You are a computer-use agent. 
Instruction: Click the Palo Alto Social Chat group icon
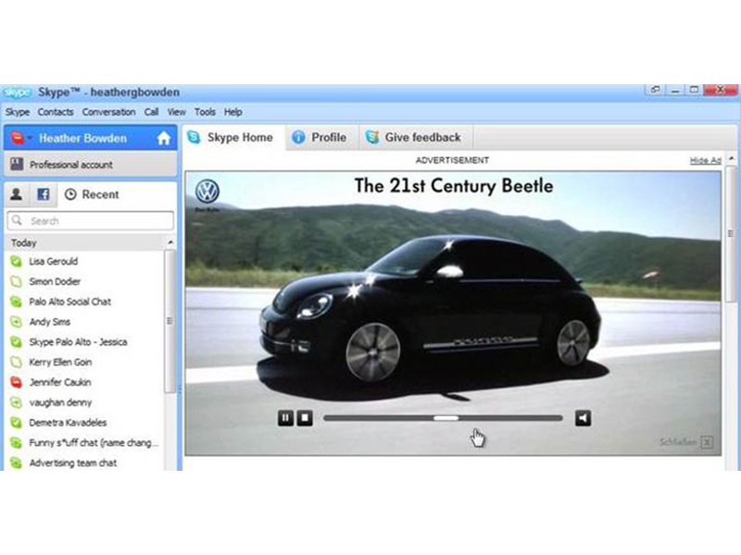pos(16,302)
